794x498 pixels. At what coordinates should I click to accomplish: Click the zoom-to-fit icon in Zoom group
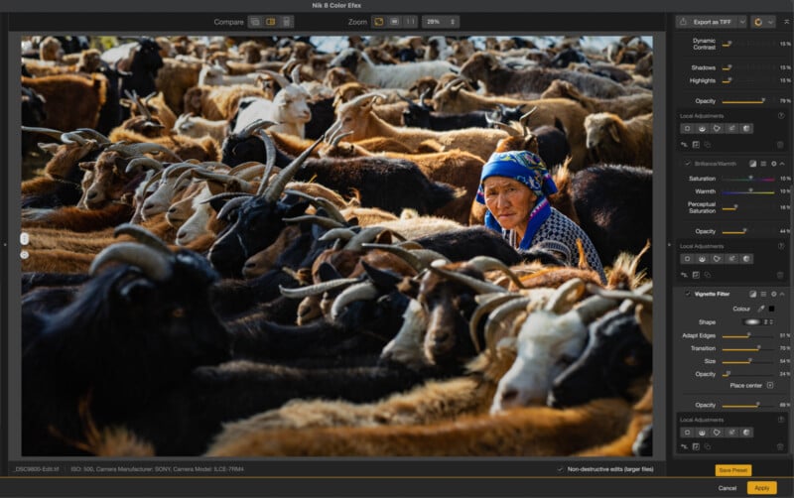[379, 21]
